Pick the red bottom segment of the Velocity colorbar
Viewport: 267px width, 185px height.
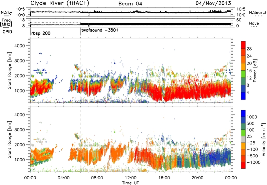point(243,165)
